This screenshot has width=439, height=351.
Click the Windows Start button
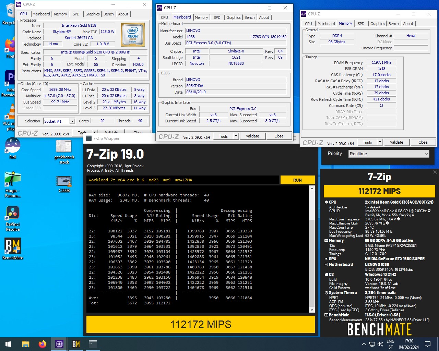(x=8, y=344)
